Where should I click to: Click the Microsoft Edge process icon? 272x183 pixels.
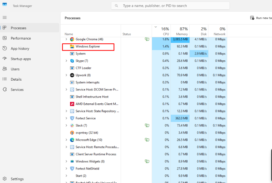point(72,140)
